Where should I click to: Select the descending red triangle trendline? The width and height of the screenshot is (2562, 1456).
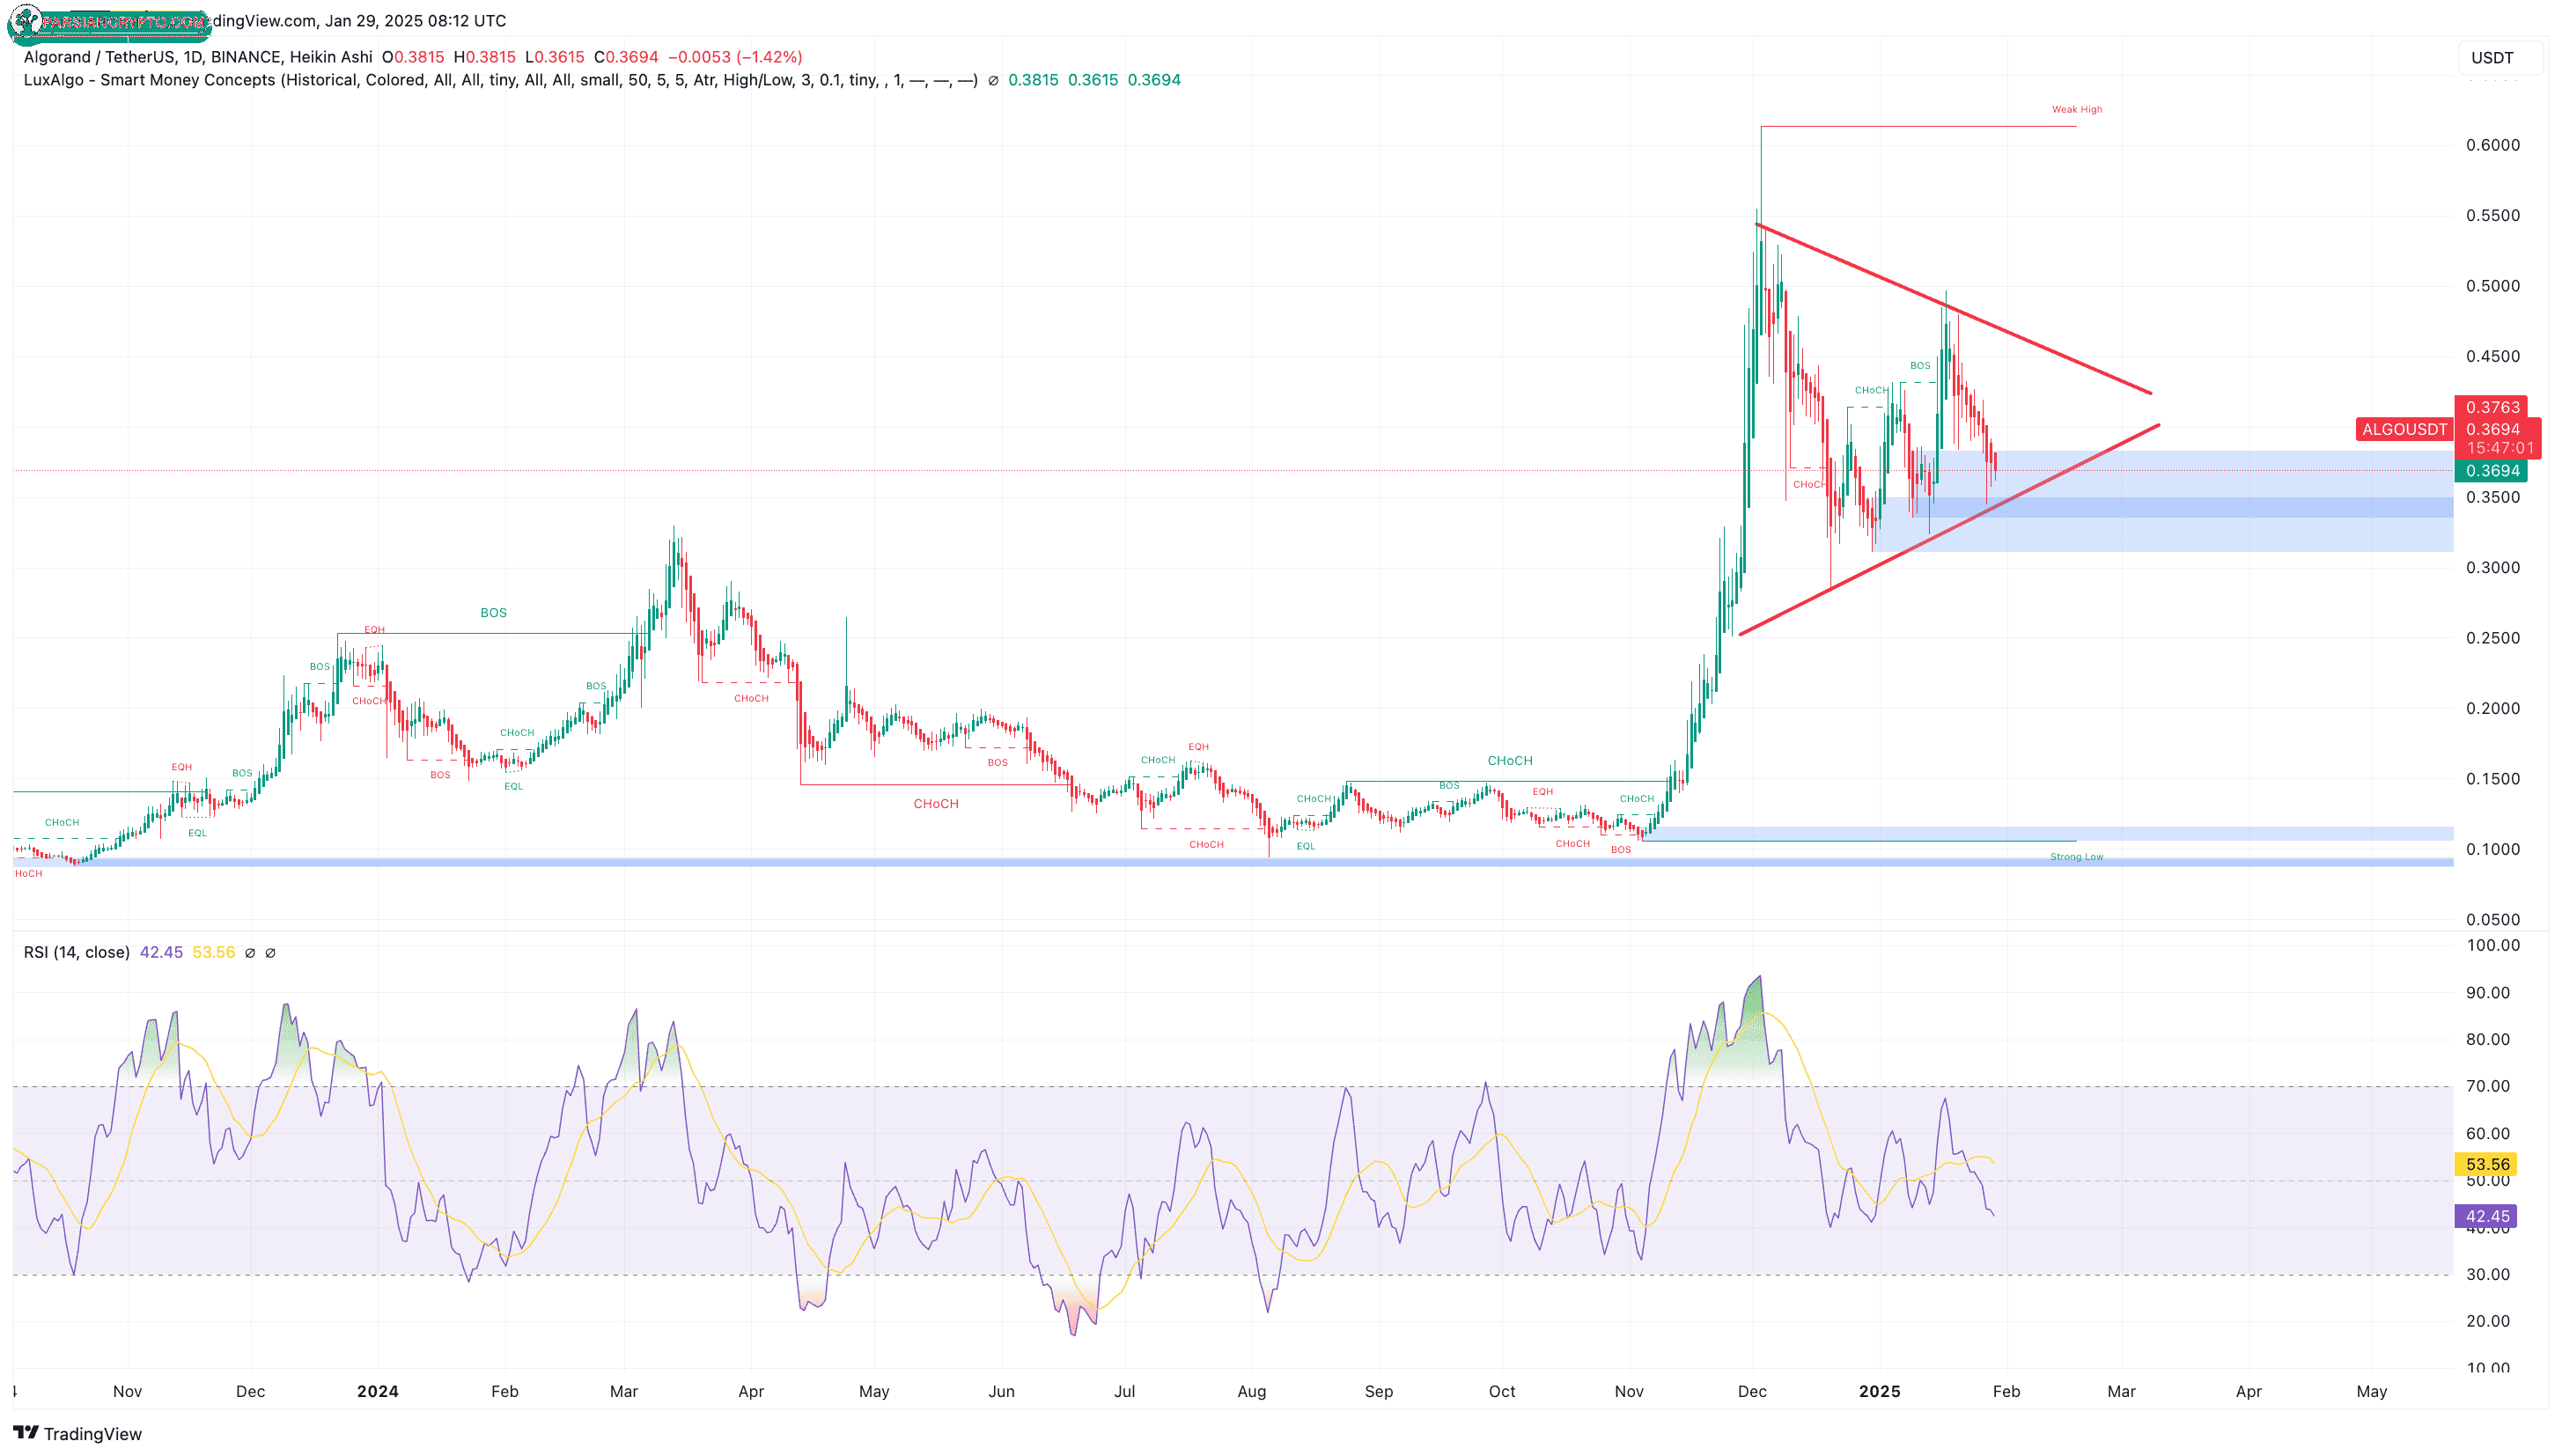1953,308
